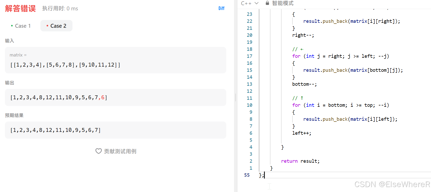The image size is (431, 192).
Task: Click the 预期结果 section label
Action: [14, 115]
